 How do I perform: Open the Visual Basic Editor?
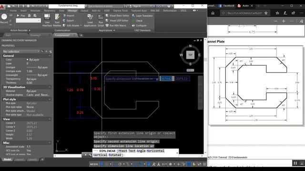click(117, 16)
